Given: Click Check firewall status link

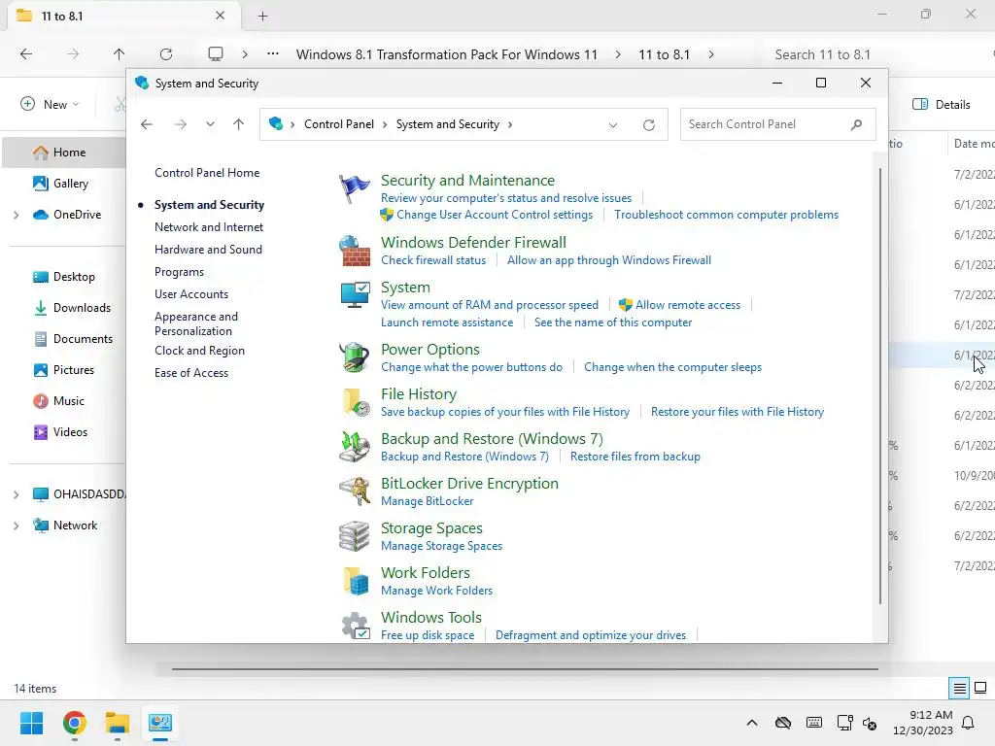Looking at the screenshot, I should click(433, 260).
